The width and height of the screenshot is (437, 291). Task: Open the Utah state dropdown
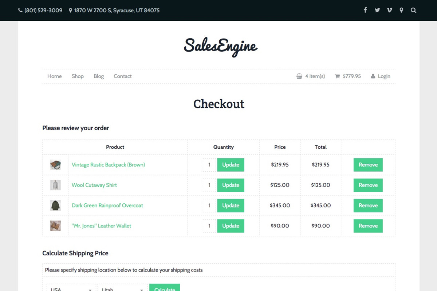[123, 288]
